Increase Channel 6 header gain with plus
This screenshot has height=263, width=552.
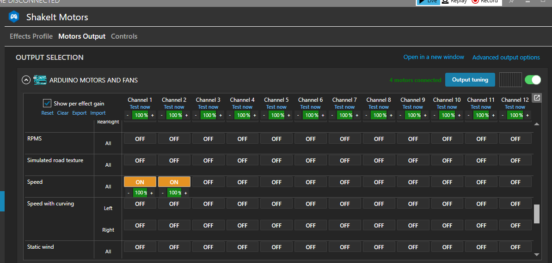coord(323,115)
